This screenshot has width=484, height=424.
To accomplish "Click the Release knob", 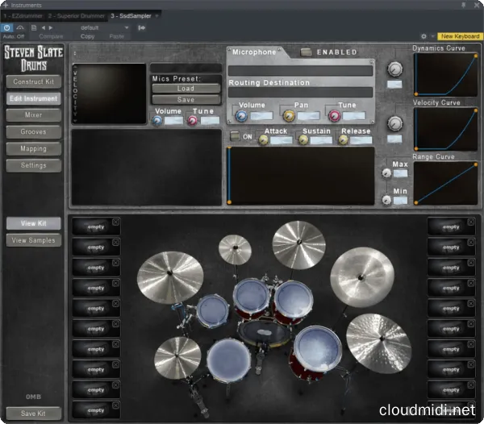I will tap(343, 139).
